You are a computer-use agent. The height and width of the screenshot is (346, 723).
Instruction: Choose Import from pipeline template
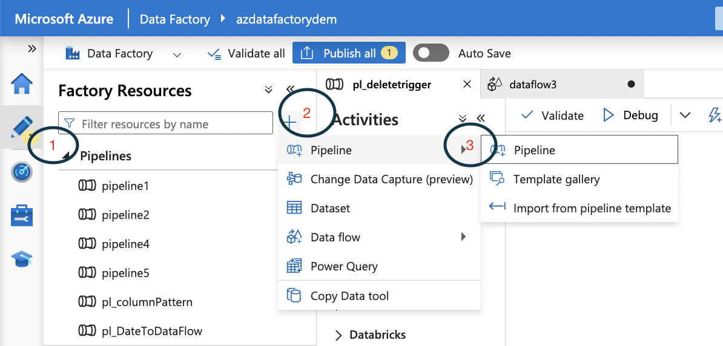click(579, 208)
